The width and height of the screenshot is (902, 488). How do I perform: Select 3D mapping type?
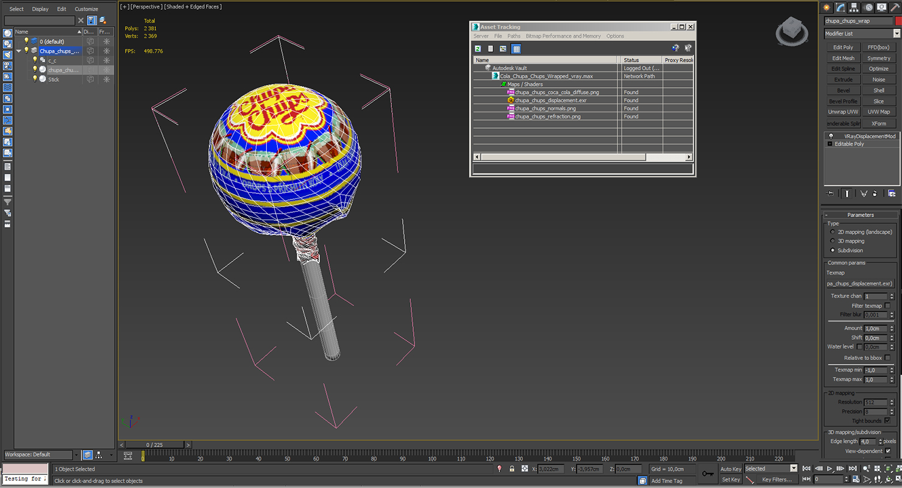(833, 241)
